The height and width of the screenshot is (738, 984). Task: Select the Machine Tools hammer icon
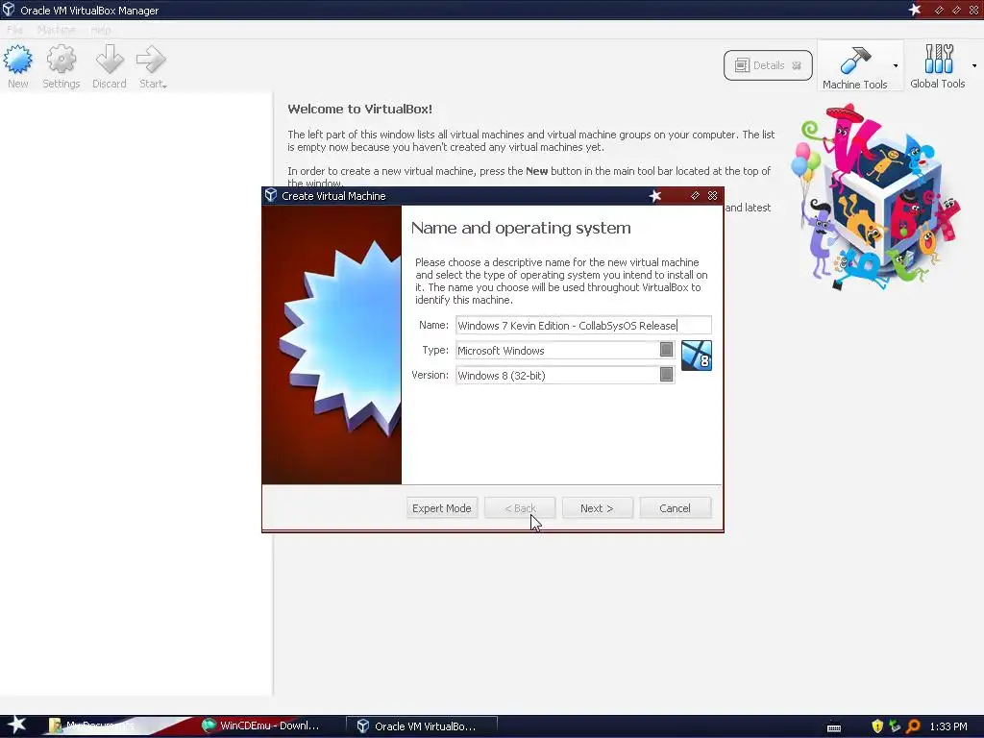pos(854,61)
